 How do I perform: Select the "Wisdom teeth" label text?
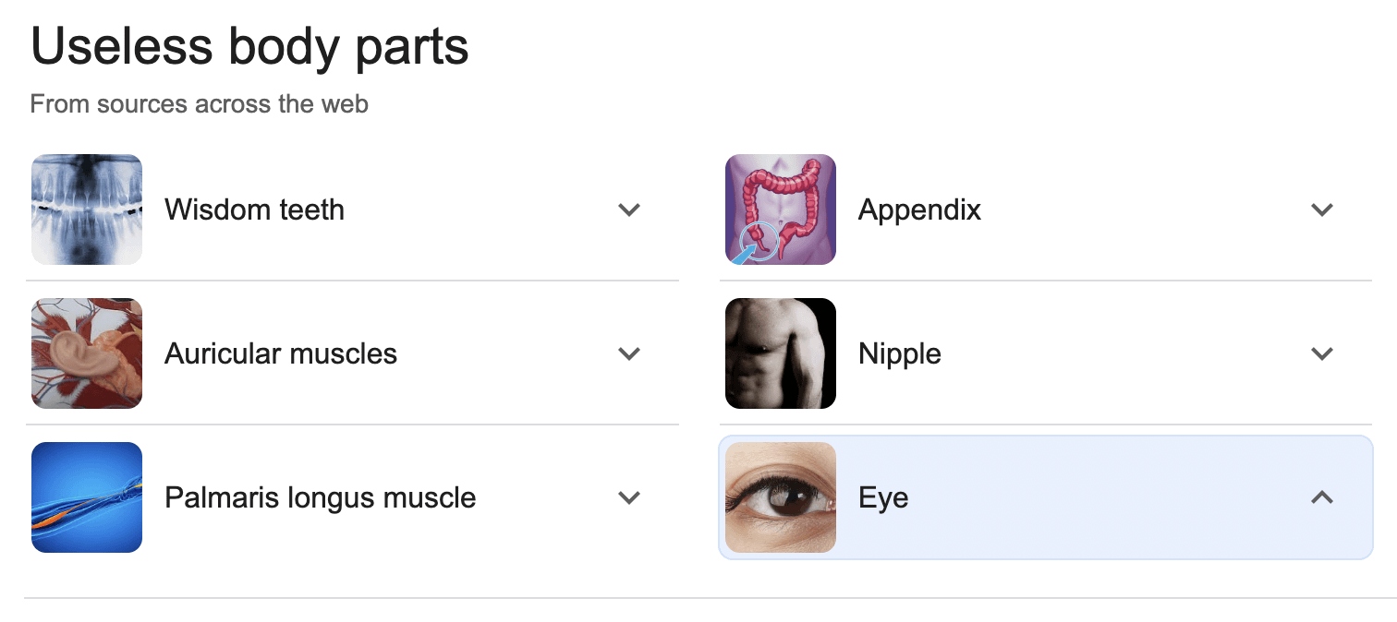point(254,209)
